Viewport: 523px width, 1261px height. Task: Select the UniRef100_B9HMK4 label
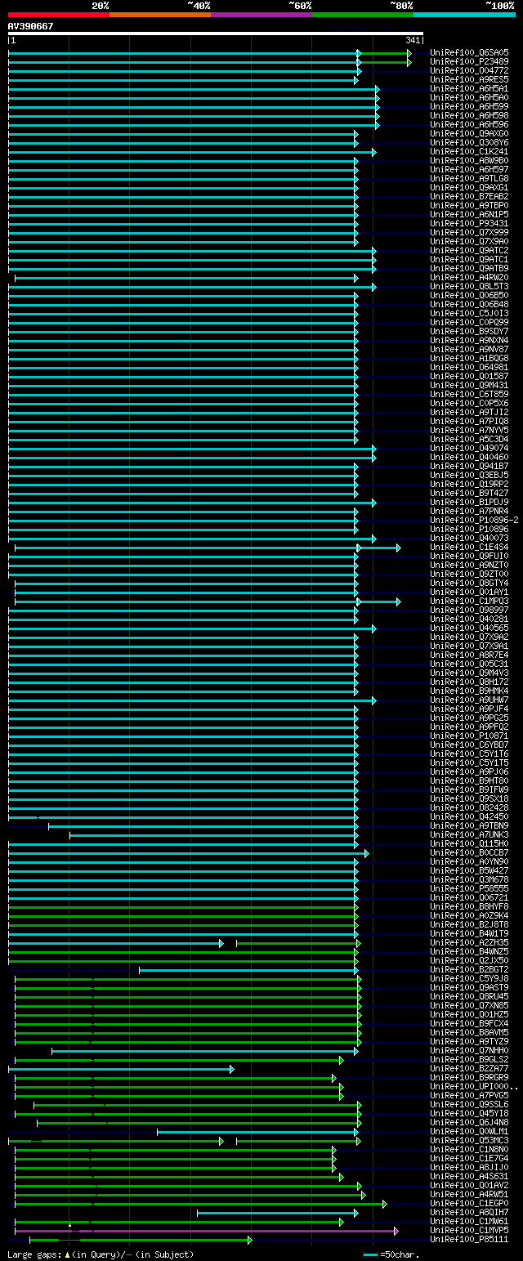click(x=469, y=691)
